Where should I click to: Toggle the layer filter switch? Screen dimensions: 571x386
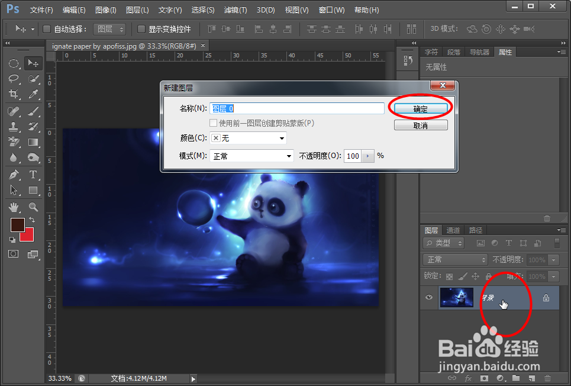pos(556,243)
